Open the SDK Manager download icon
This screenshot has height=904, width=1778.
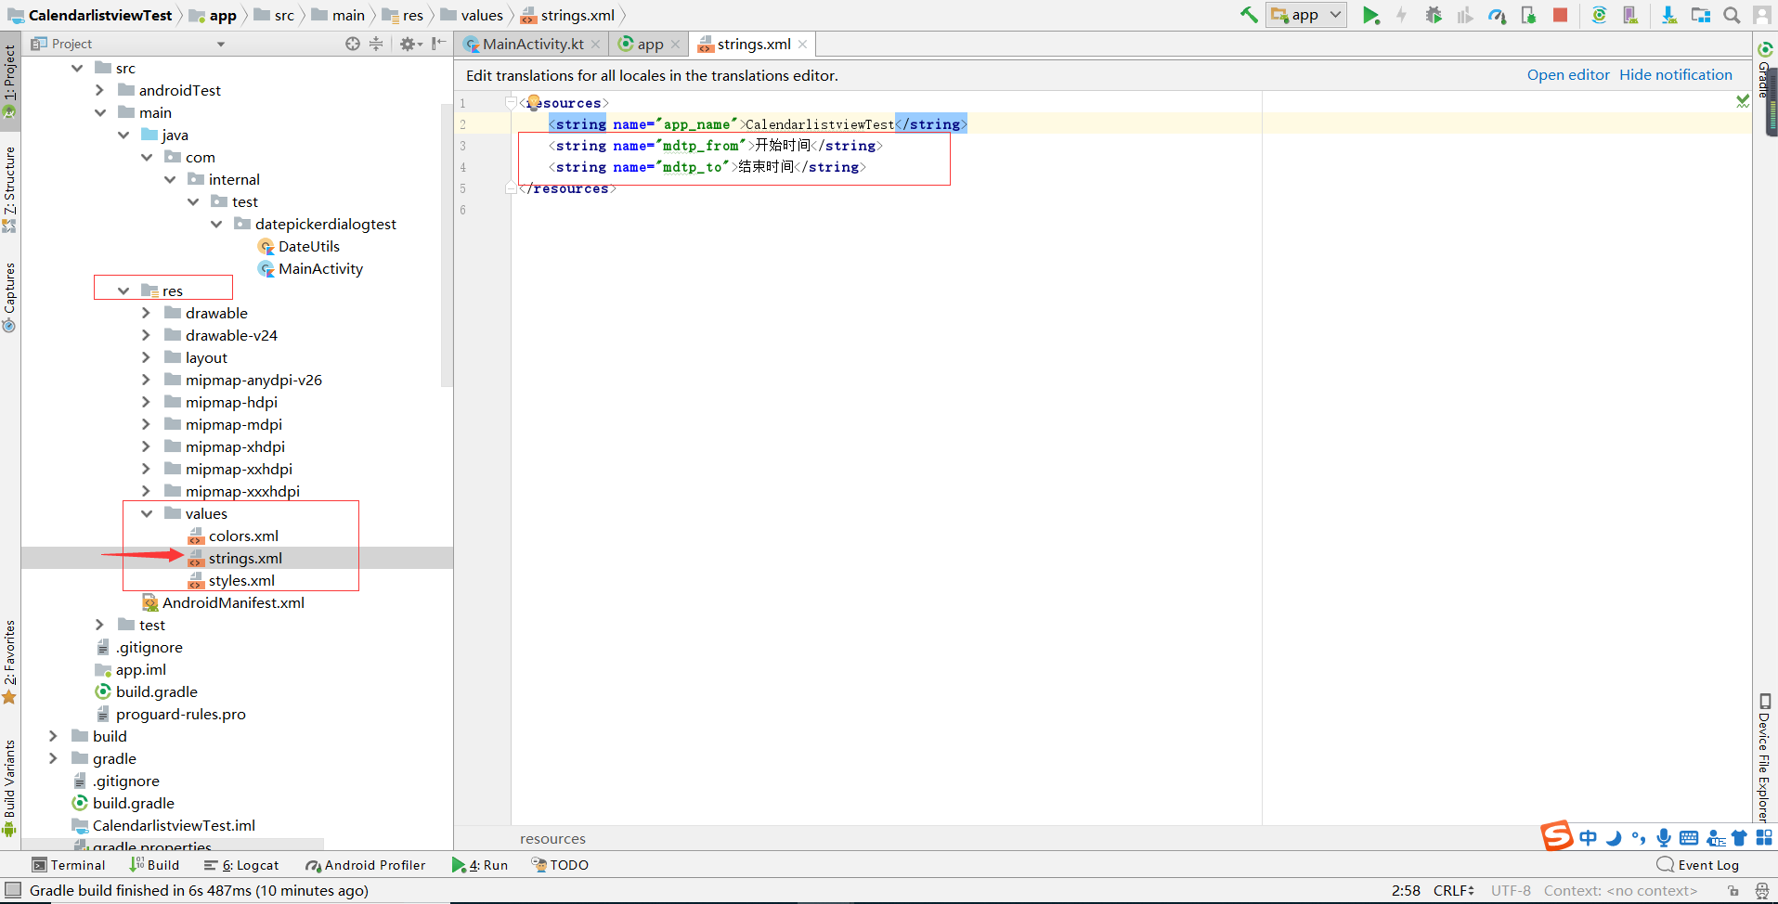(x=1669, y=15)
